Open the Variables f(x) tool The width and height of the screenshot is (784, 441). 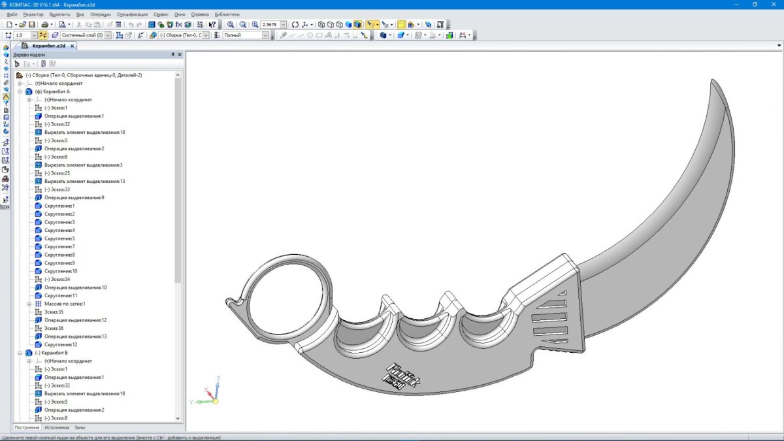point(178,24)
